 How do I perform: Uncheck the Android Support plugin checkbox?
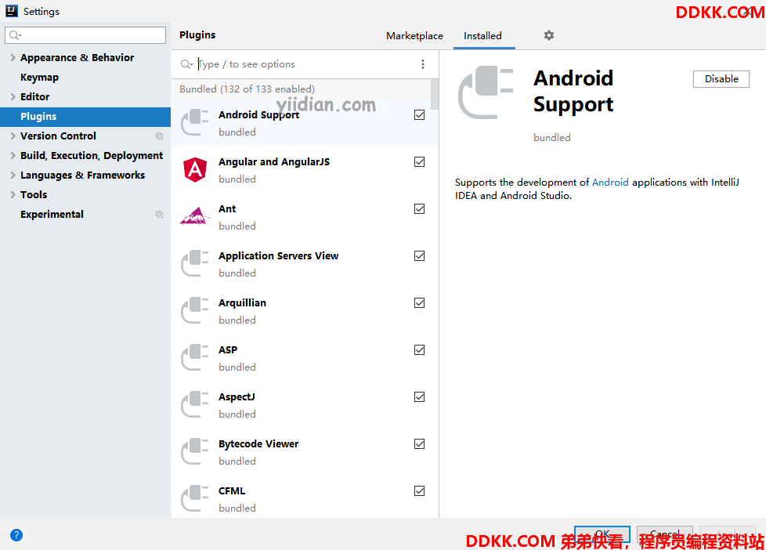point(419,115)
